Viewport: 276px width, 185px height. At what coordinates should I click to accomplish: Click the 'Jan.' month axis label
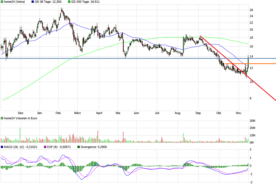[40, 113]
